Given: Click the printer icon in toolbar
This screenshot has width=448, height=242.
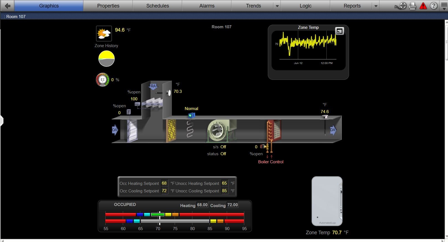Looking at the screenshot, I should (x=413, y=6).
